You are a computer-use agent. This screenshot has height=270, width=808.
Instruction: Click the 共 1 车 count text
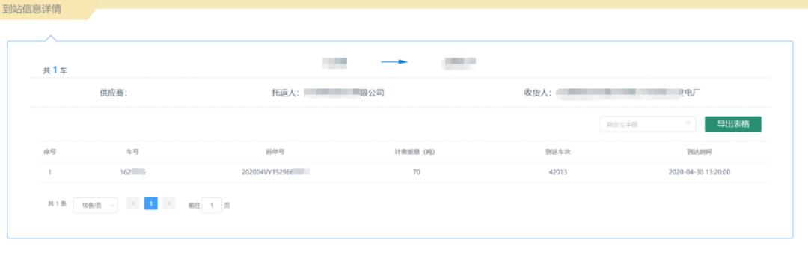[x=55, y=70]
